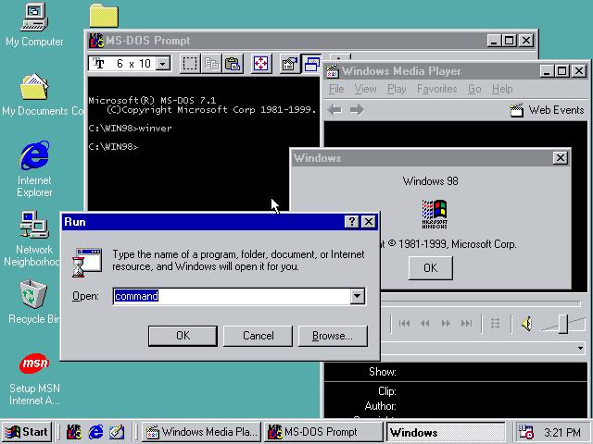Click the C:\WIN98>winver line in DOS window
Viewport: 593px width, 444px height.
tap(130, 129)
